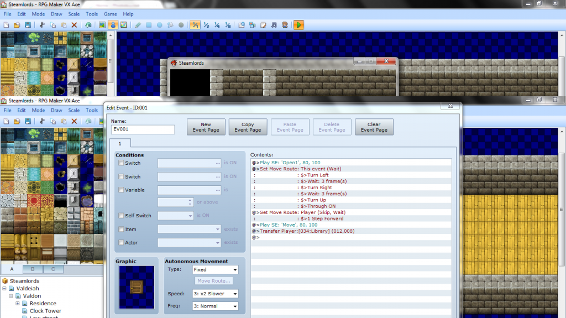Image resolution: width=566 pixels, height=318 pixels.
Task: Select highlighted Event mode icon
Action: (x=113, y=25)
